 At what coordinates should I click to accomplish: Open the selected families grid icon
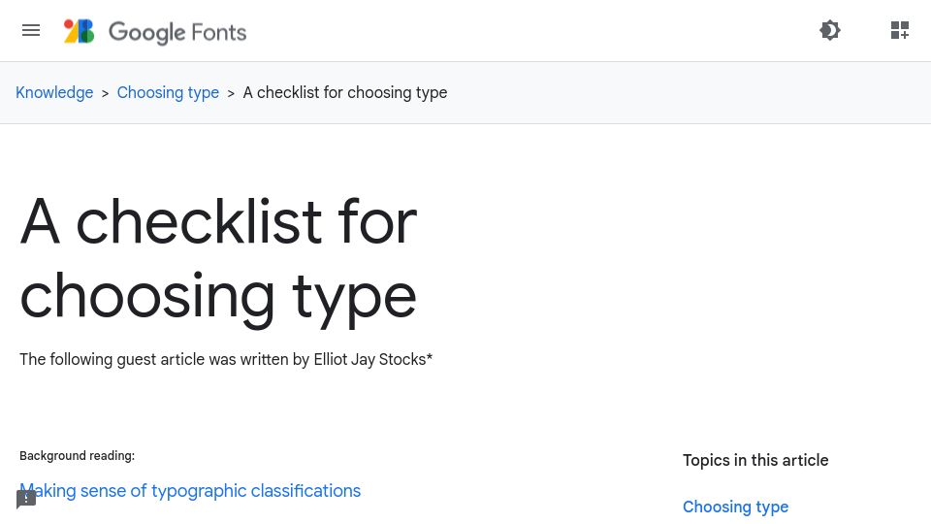(900, 30)
